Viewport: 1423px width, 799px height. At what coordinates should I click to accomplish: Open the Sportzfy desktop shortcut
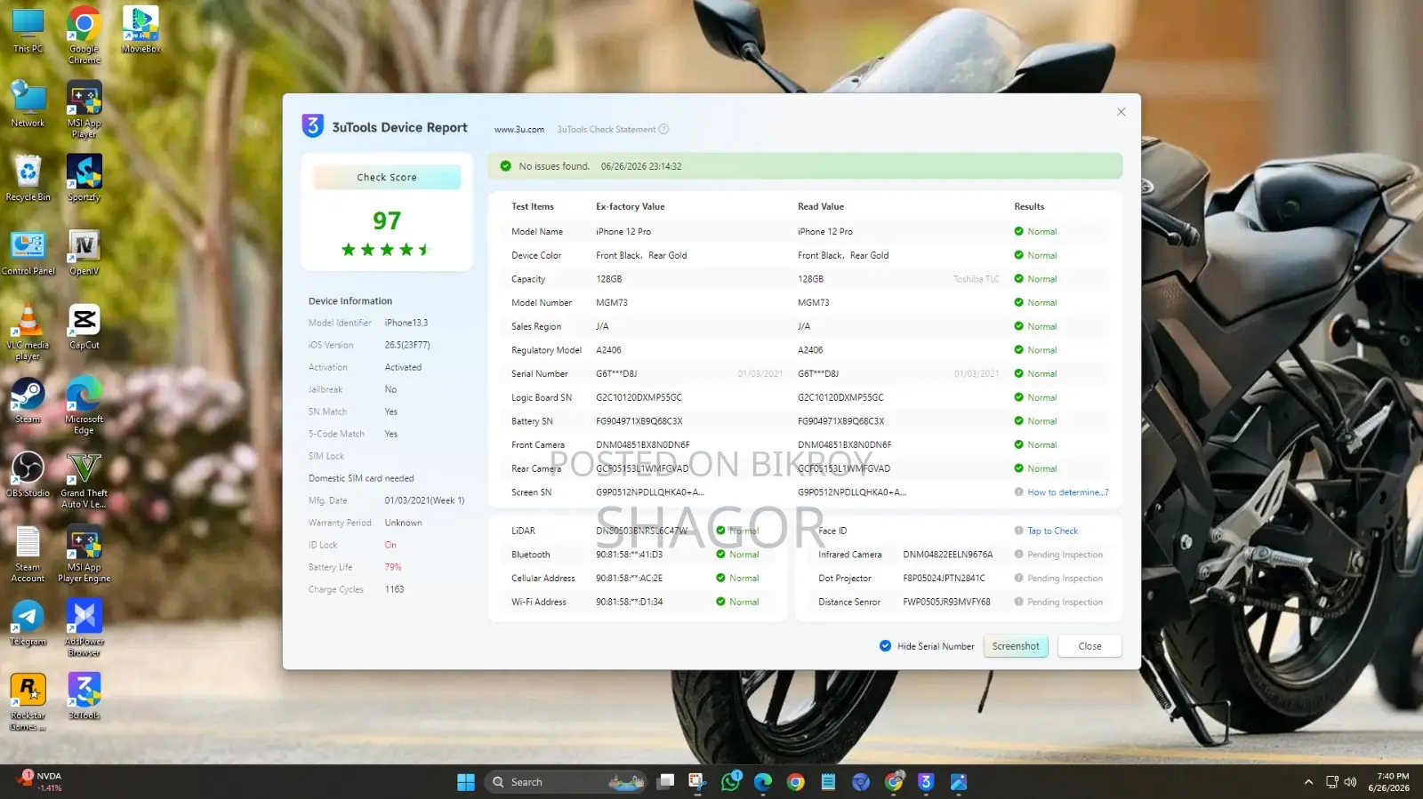click(84, 179)
